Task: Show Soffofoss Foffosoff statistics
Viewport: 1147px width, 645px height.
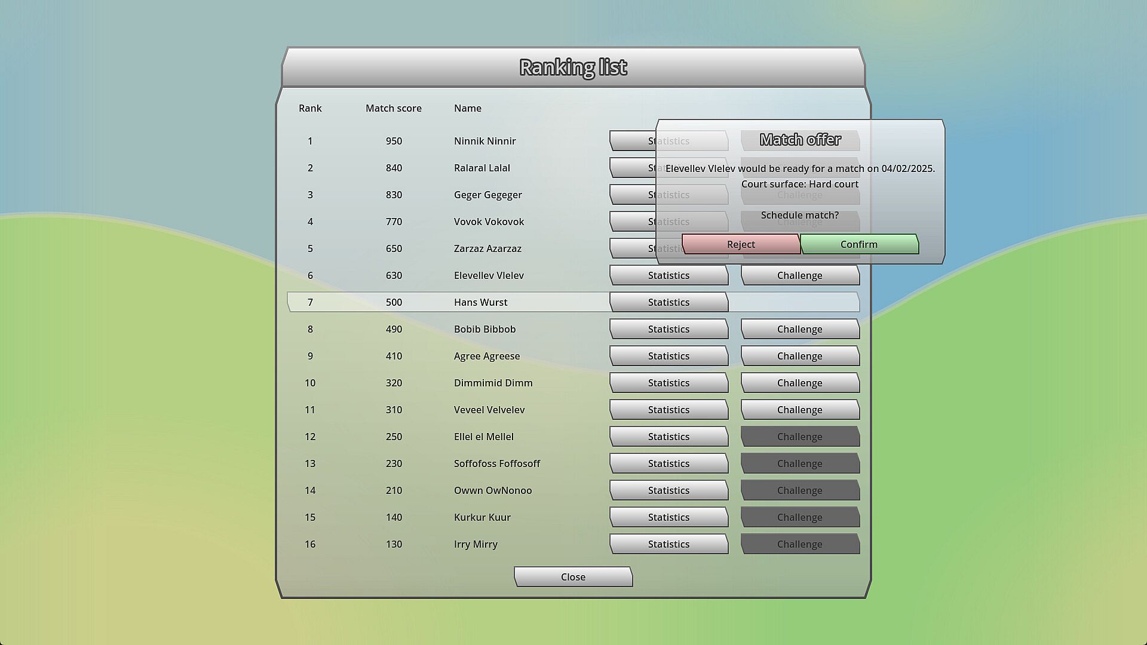Action: pyautogui.click(x=668, y=463)
